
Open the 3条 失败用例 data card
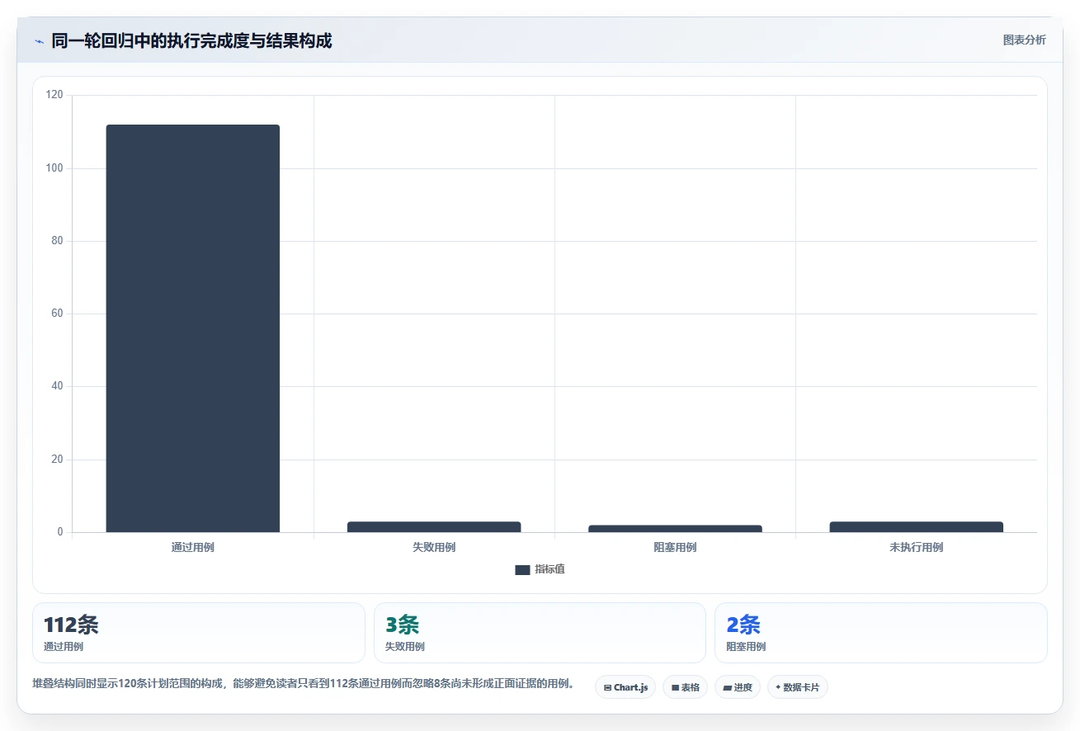pos(540,633)
